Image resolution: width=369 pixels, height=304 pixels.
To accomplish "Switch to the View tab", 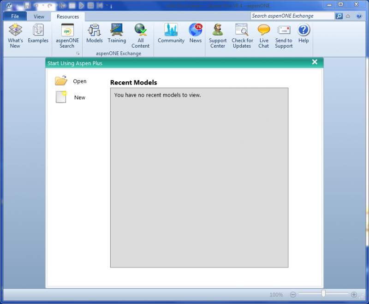I will [x=39, y=17].
